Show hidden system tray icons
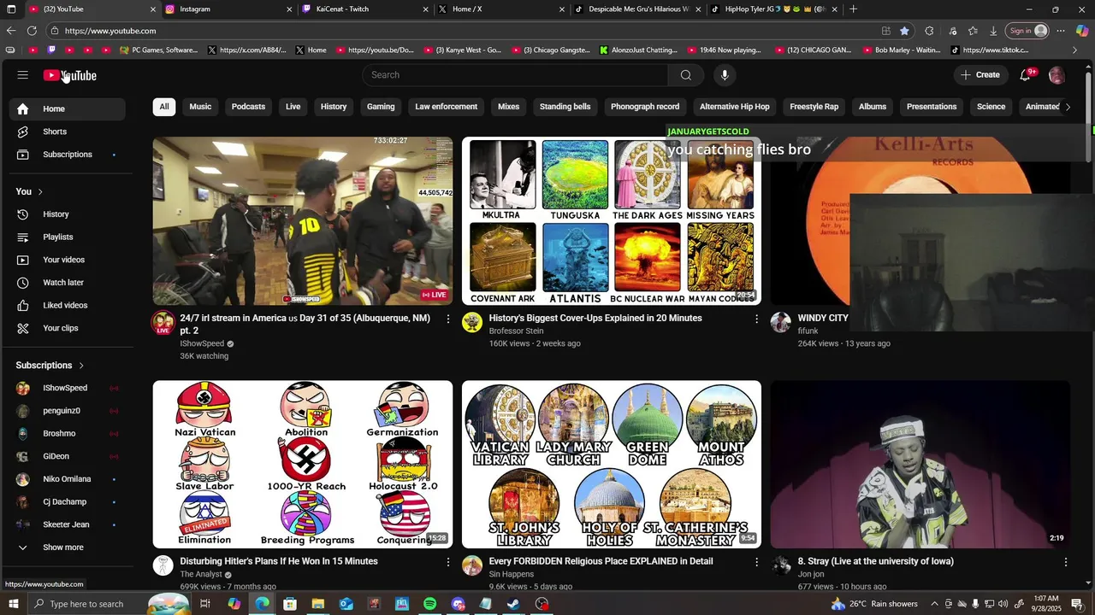Screen dimensions: 1095x615 click(935, 604)
